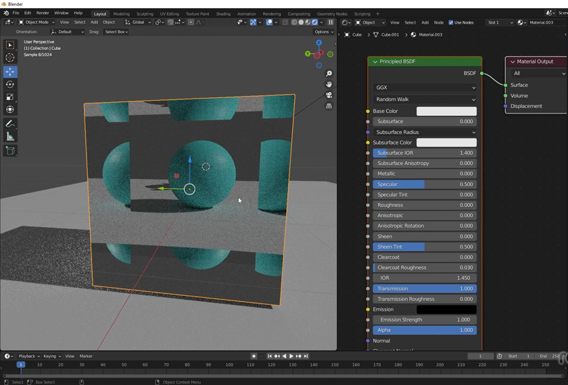Click the timeline Play button
This screenshot has width=568, height=385.
point(291,356)
